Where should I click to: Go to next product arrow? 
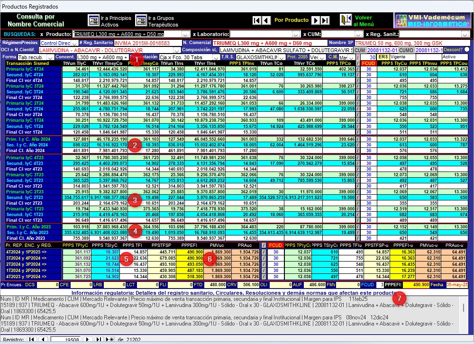coord(316,20)
